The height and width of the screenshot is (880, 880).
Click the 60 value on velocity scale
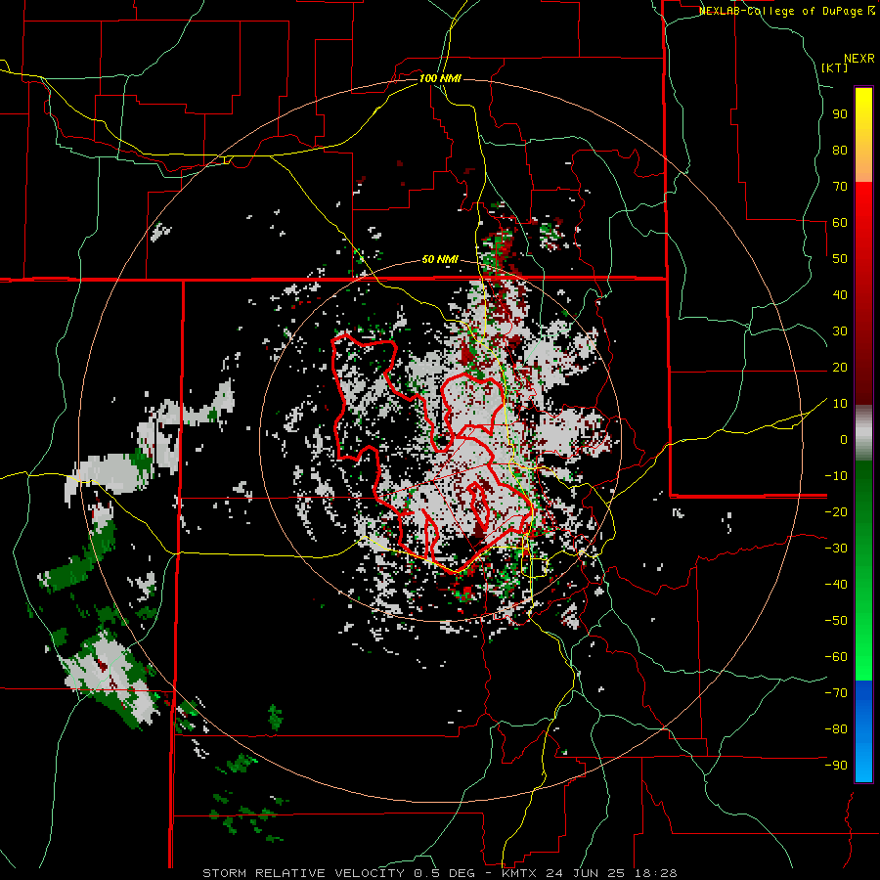coord(840,222)
